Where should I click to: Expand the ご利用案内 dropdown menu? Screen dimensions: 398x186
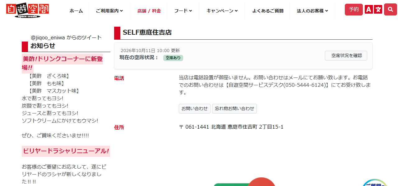coord(109,11)
